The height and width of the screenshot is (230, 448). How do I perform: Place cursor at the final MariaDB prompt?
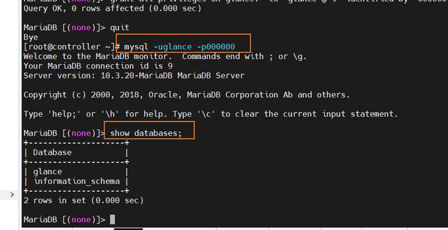112,220
